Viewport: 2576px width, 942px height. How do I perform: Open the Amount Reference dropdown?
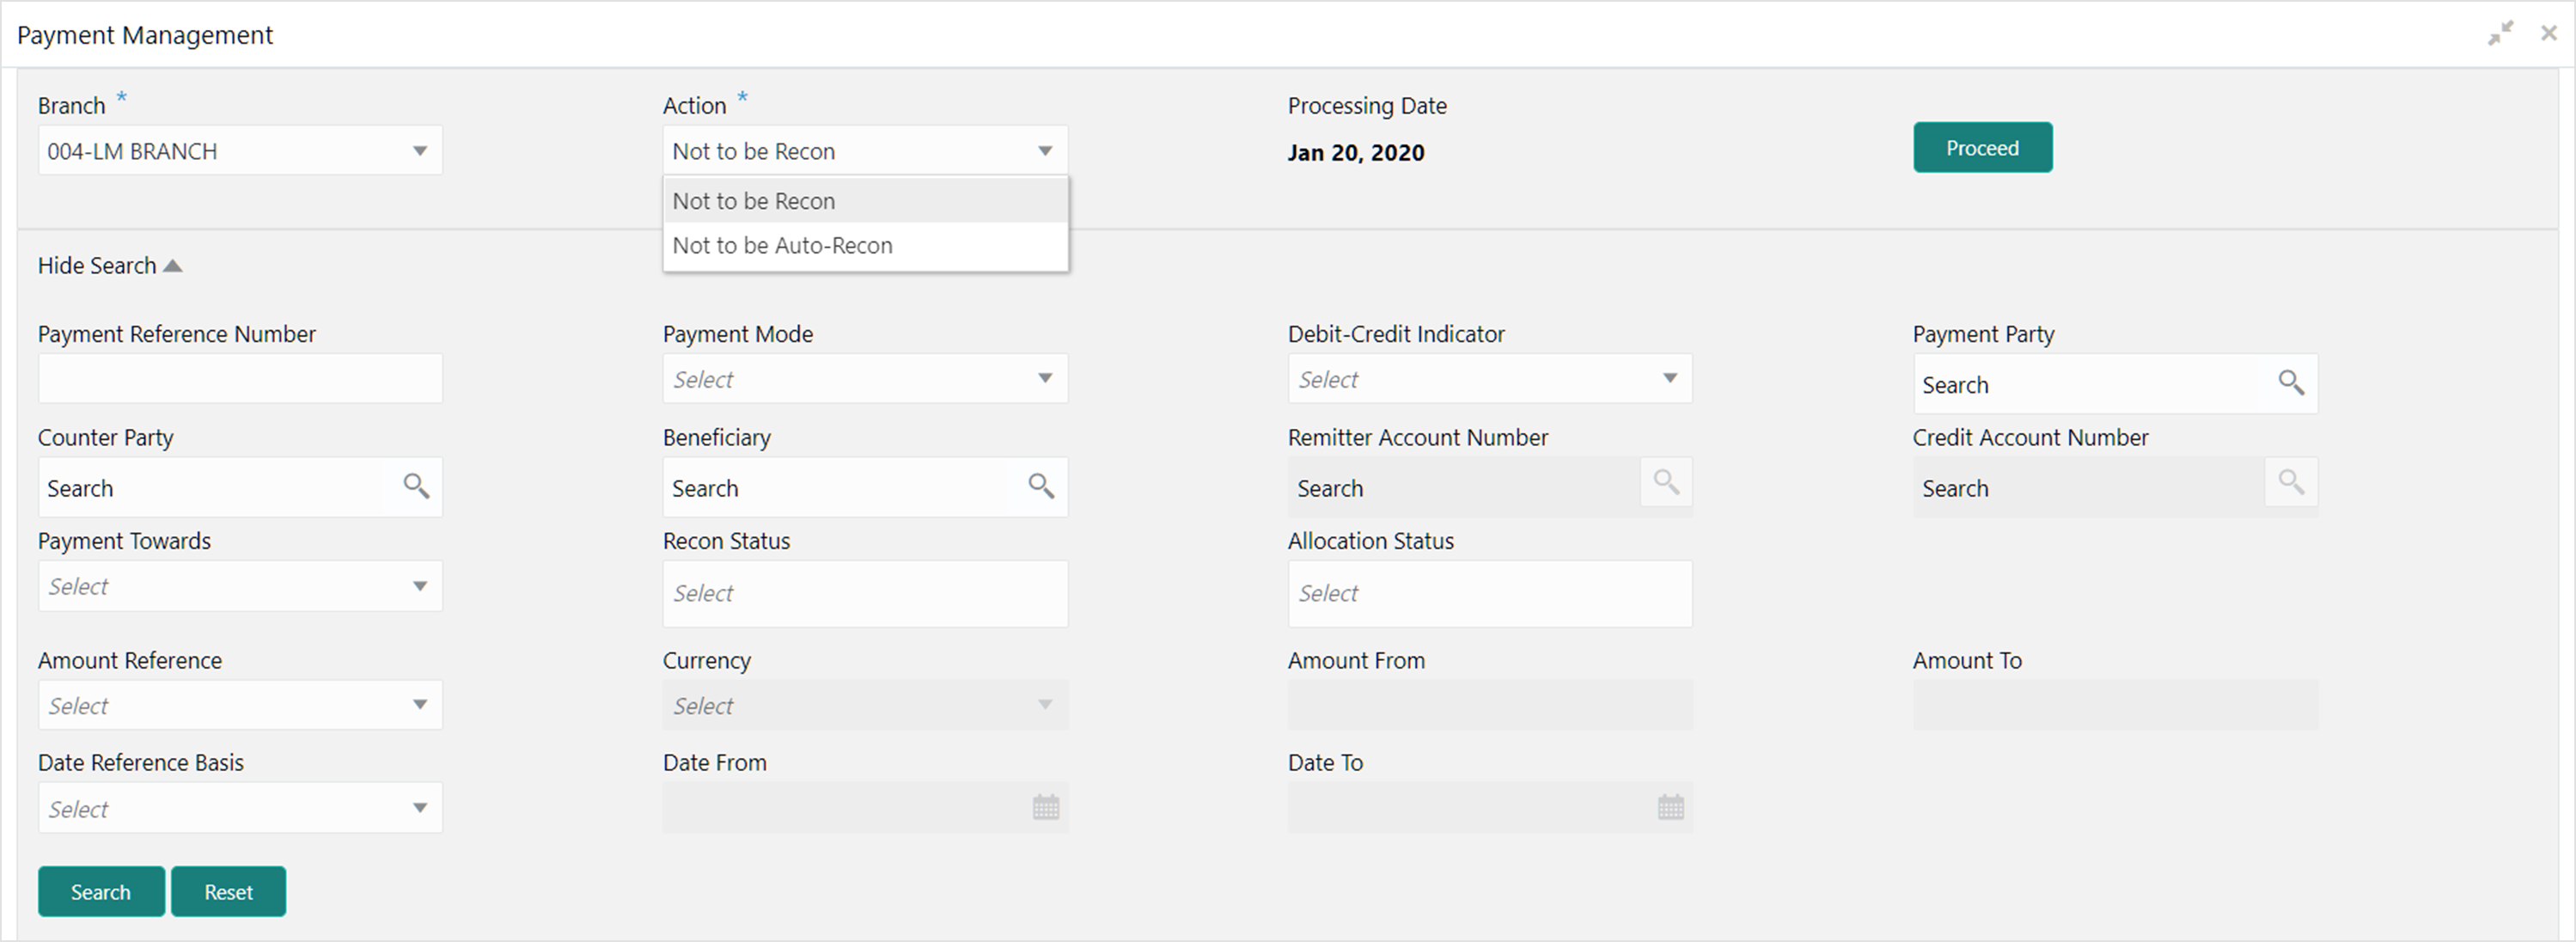[x=420, y=705]
